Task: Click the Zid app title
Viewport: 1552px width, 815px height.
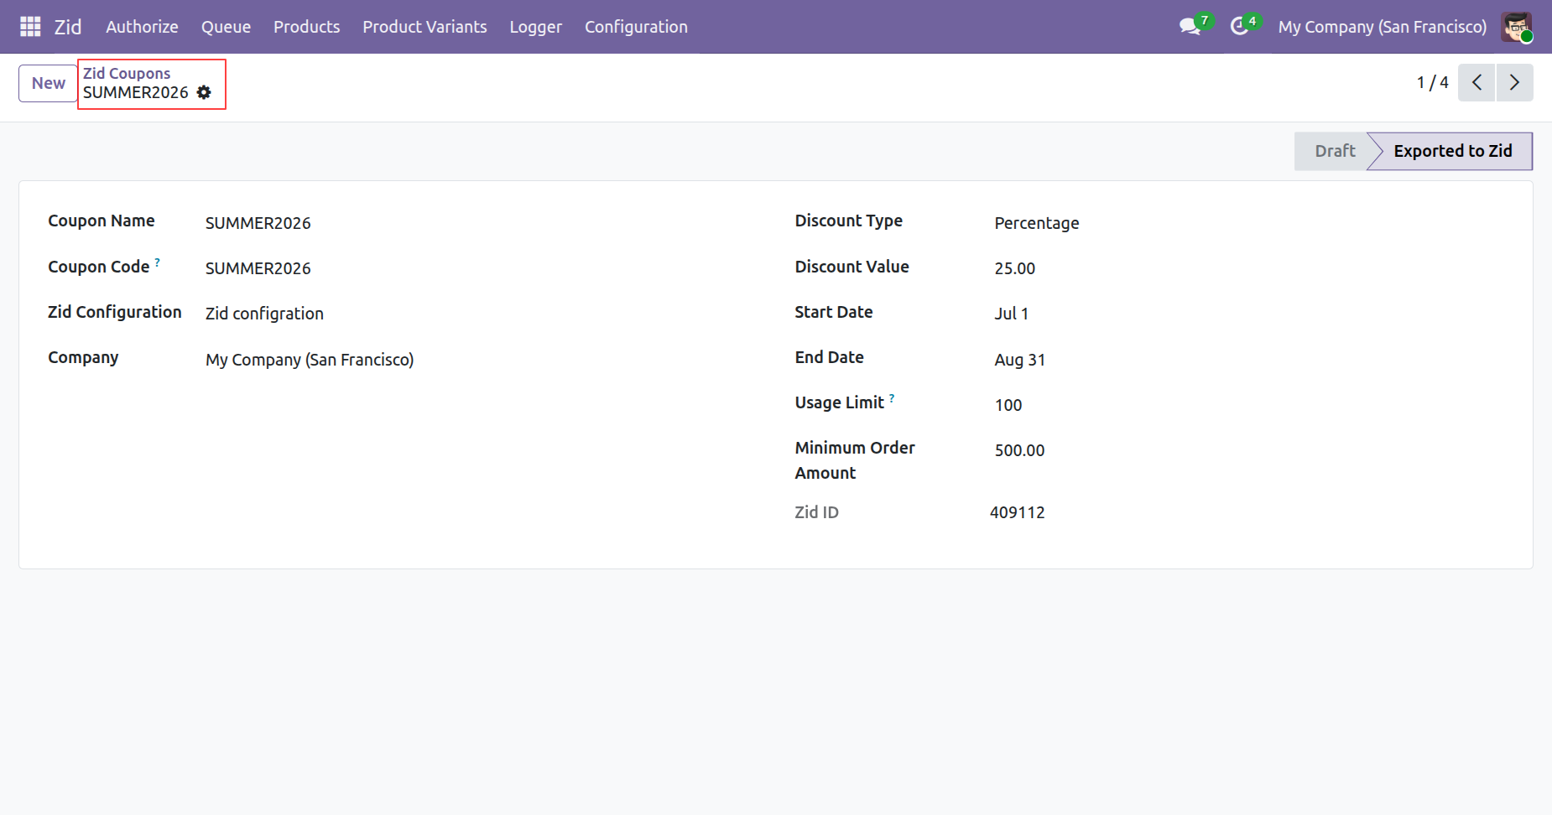Action: coord(68,27)
